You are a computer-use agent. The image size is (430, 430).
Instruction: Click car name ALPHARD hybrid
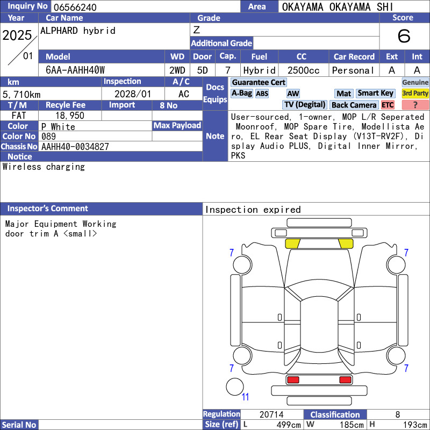77,31
